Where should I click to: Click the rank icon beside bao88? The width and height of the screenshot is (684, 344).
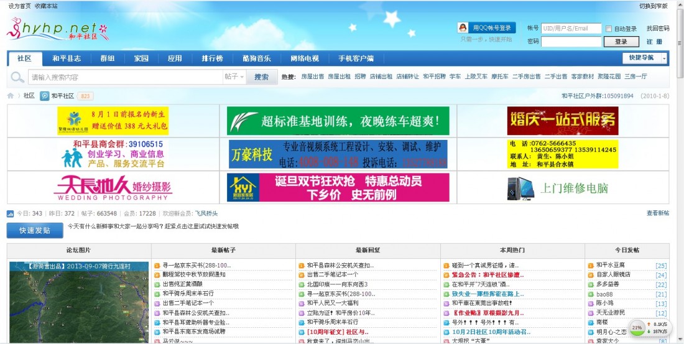(591, 294)
